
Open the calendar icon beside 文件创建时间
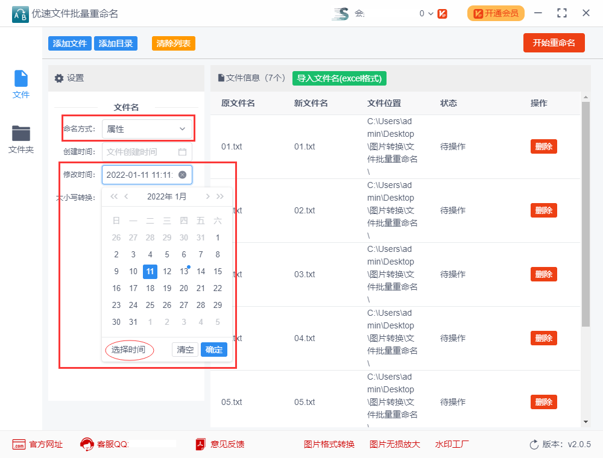[183, 152]
